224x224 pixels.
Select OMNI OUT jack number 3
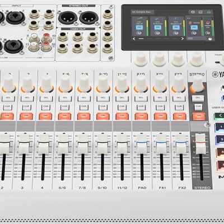pos(92,36)
